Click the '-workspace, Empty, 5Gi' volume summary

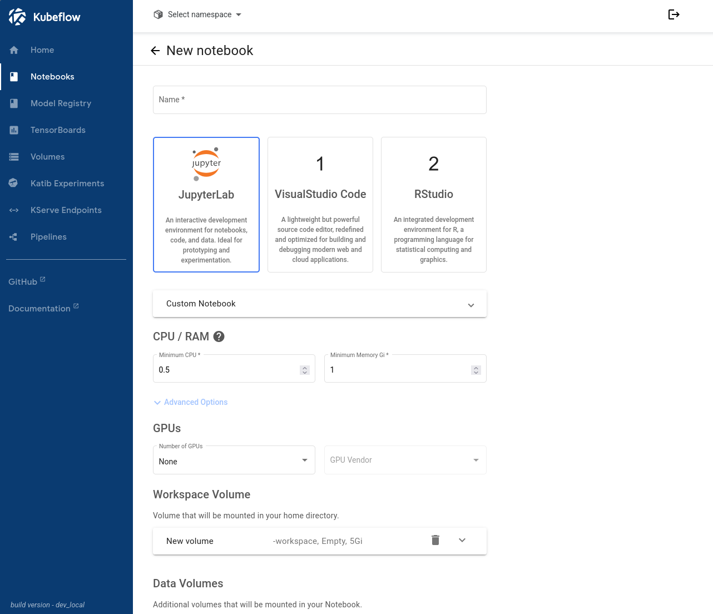318,541
